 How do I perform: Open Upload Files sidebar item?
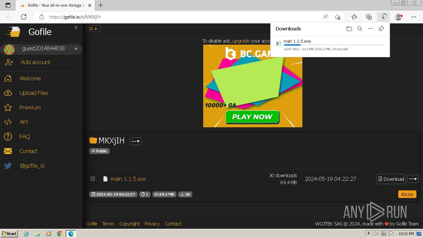34,93
